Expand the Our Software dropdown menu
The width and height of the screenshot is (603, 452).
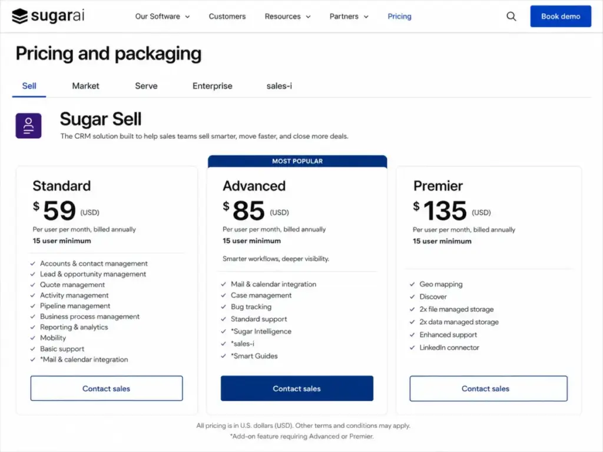[163, 16]
